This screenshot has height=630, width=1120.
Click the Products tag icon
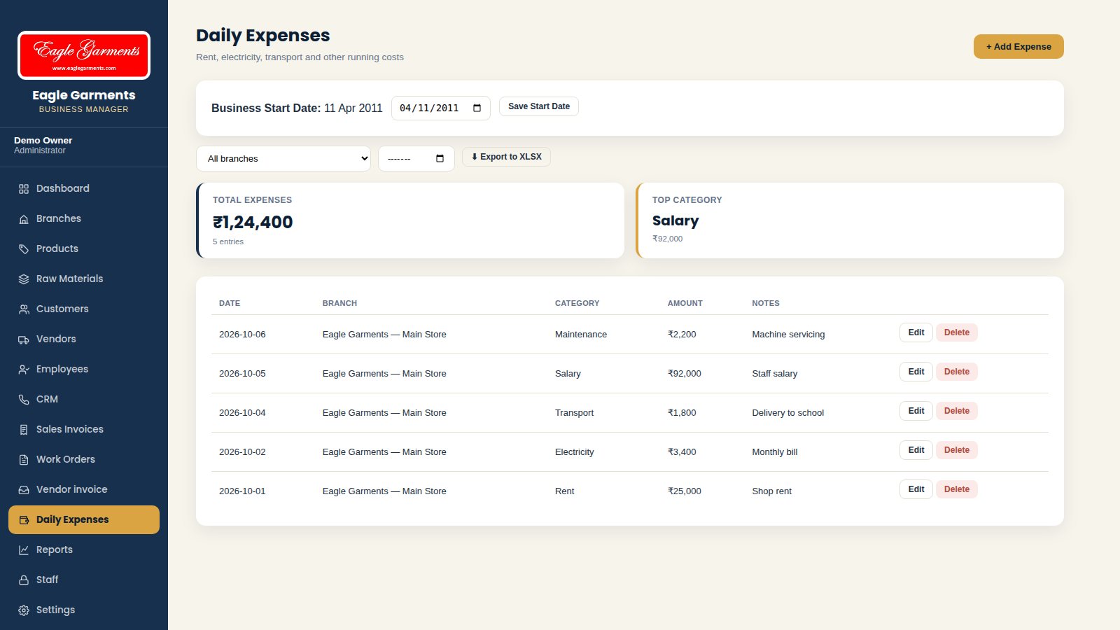(24, 249)
